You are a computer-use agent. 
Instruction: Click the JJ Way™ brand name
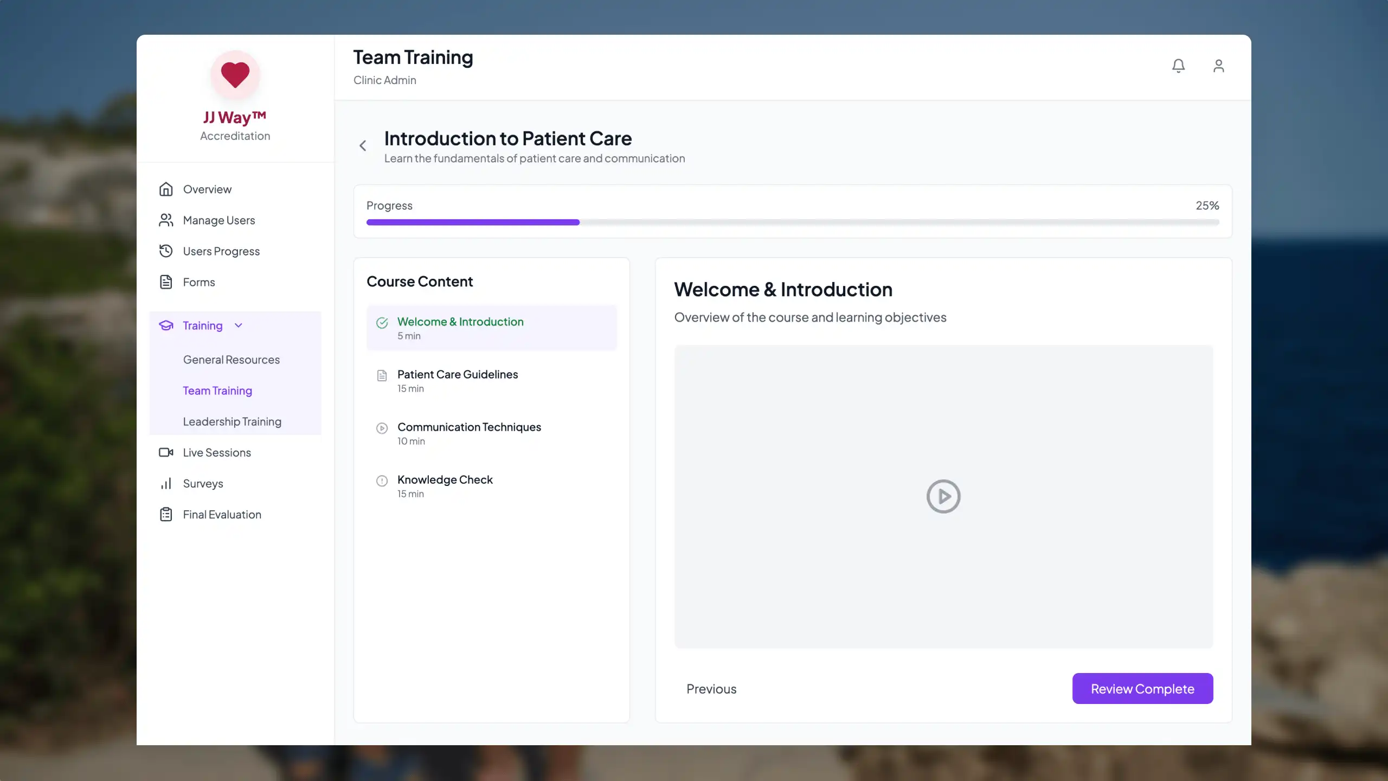click(235, 117)
